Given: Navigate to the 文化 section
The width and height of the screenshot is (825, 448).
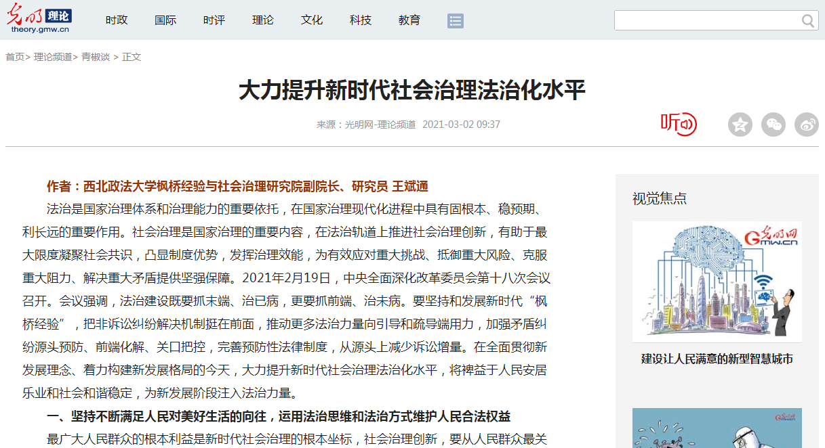Looking at the screenshot, I should click(x=312, y=20).
